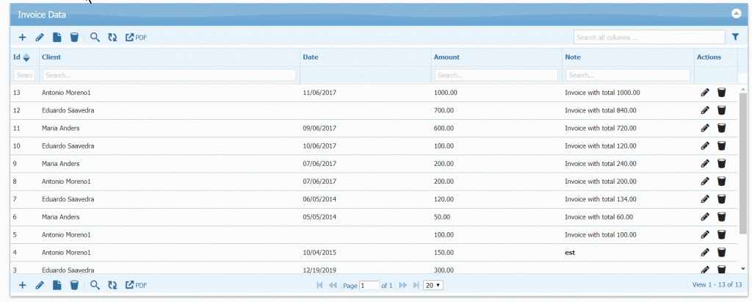Sort grid by the Client column header
This screenshot has height=302, width=752.
(51, 57)
